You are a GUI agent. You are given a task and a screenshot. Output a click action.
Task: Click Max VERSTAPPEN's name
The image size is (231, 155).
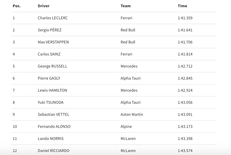[x=53, y=42]
